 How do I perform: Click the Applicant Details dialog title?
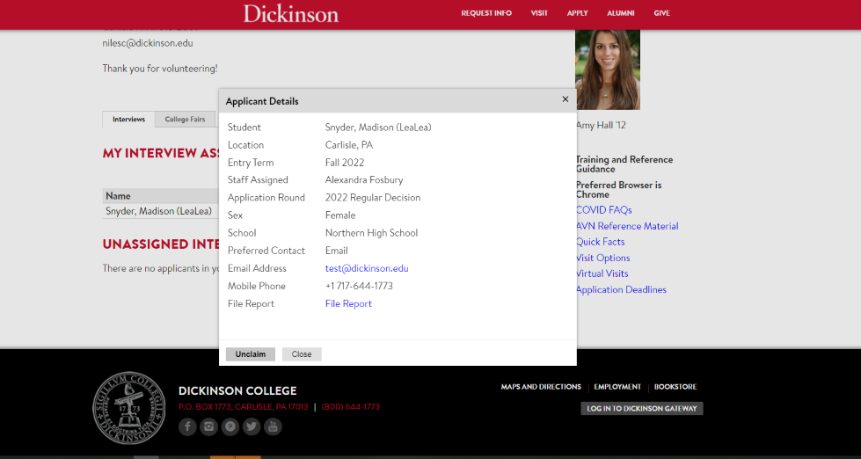point(262,102)
